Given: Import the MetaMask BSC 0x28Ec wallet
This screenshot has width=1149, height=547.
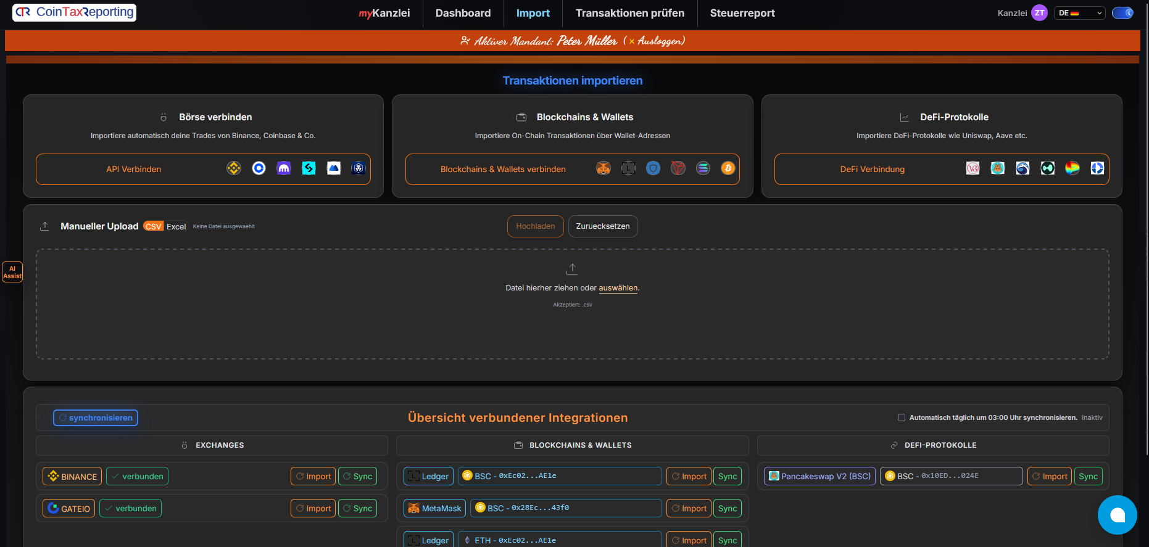Looking at the screenshot, I should point(689,508).
